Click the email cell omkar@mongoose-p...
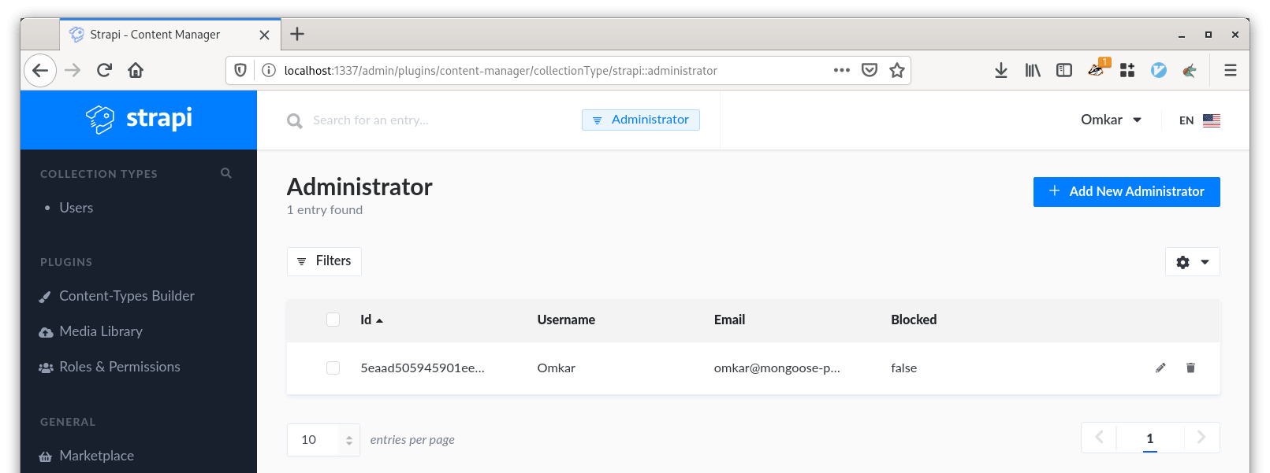 [x=777, y=368]
